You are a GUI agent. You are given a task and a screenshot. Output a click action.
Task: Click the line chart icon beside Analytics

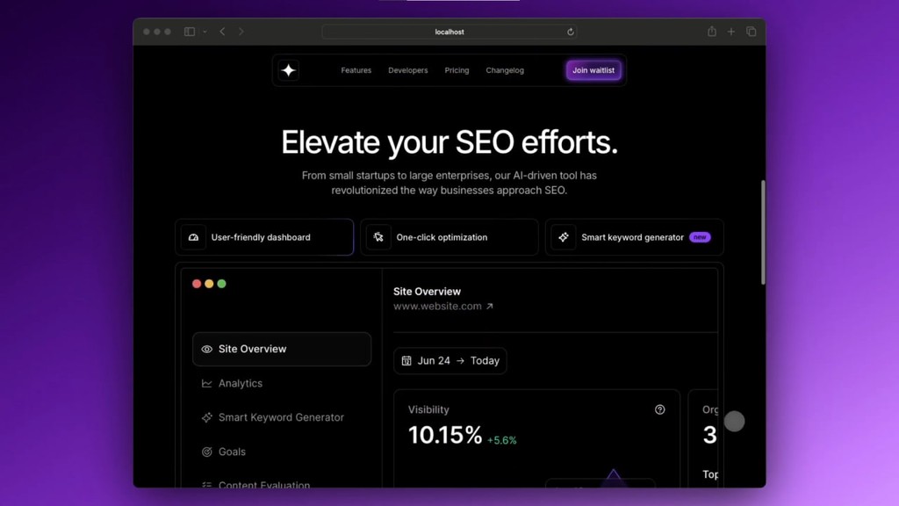click(x=206, y=383)
